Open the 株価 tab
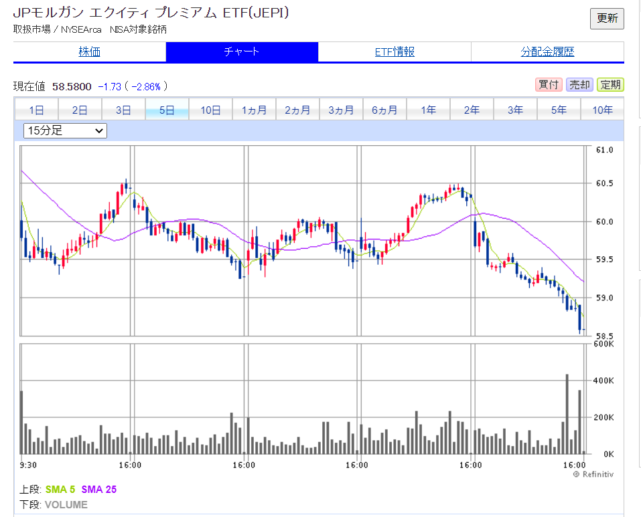This screenshot has height=517, width=641. click(x=90, y=51)
